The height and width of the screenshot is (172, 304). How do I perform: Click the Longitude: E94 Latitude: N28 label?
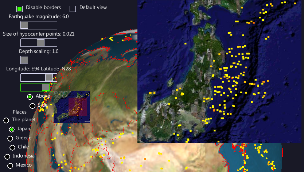38,69
